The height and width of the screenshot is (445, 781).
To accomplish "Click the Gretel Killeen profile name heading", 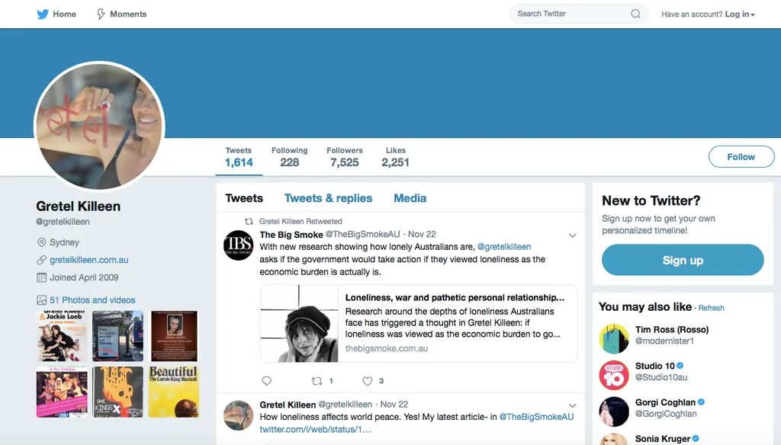I will point(79,206).
